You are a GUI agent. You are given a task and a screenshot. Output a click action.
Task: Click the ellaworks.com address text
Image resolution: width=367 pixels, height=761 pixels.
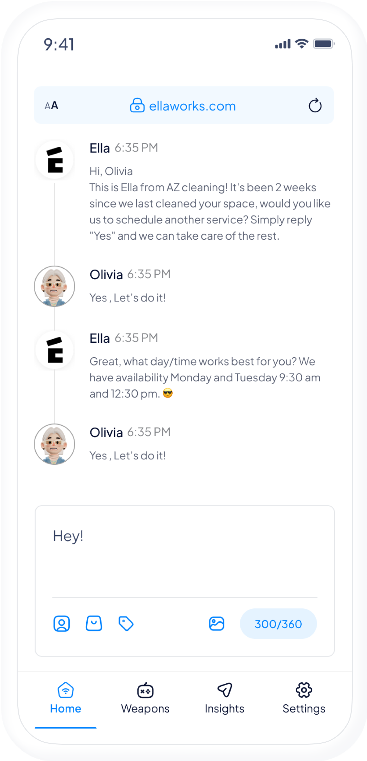pyautogui.click(x=192, y=106)
